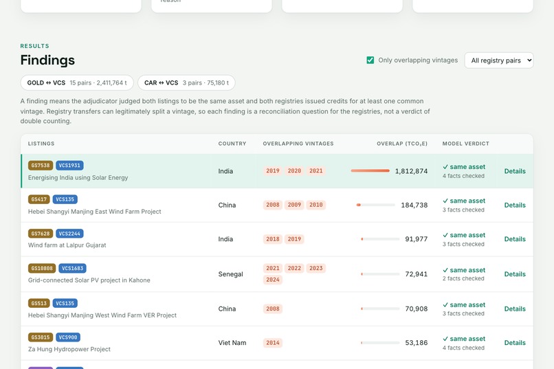The width and height of the screenshot is (554, 369).
Task: Click the 4 facts checked text in Za Hung row
Action: pos(463,348)
